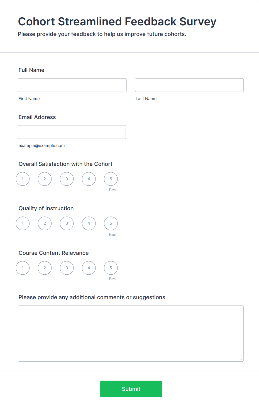Select rating 1 for Course Content Relevance
The width and height of the screenshot is (259, 411).
[23, 268]
